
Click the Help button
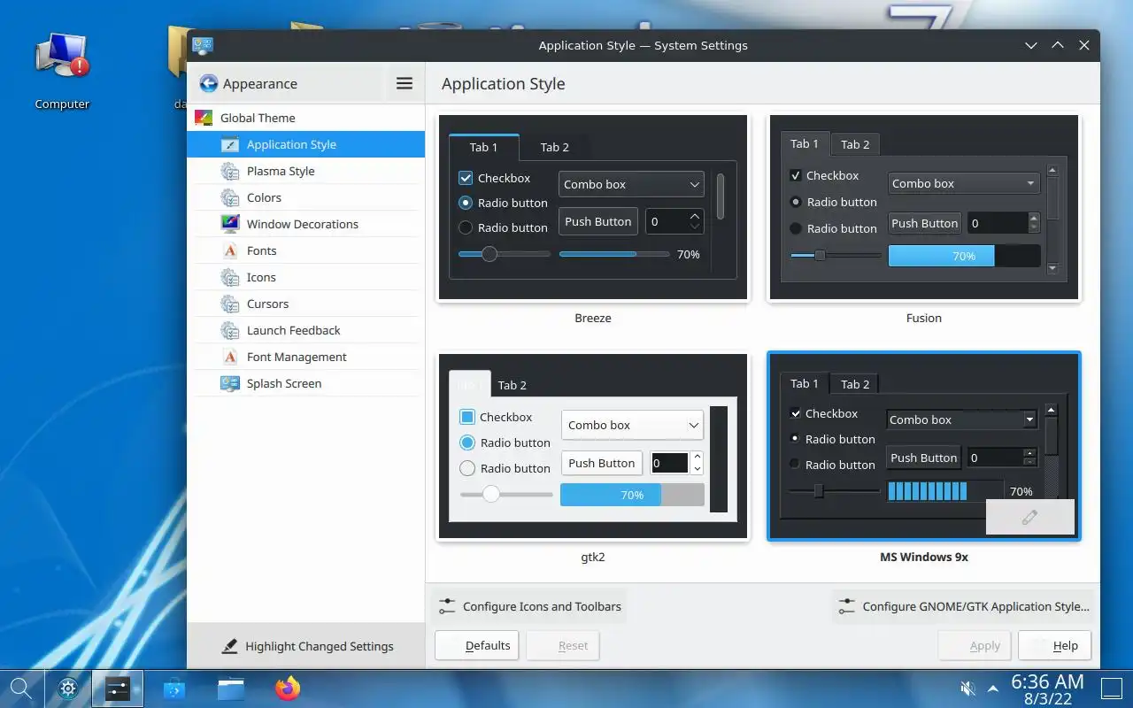point(1055,645)
